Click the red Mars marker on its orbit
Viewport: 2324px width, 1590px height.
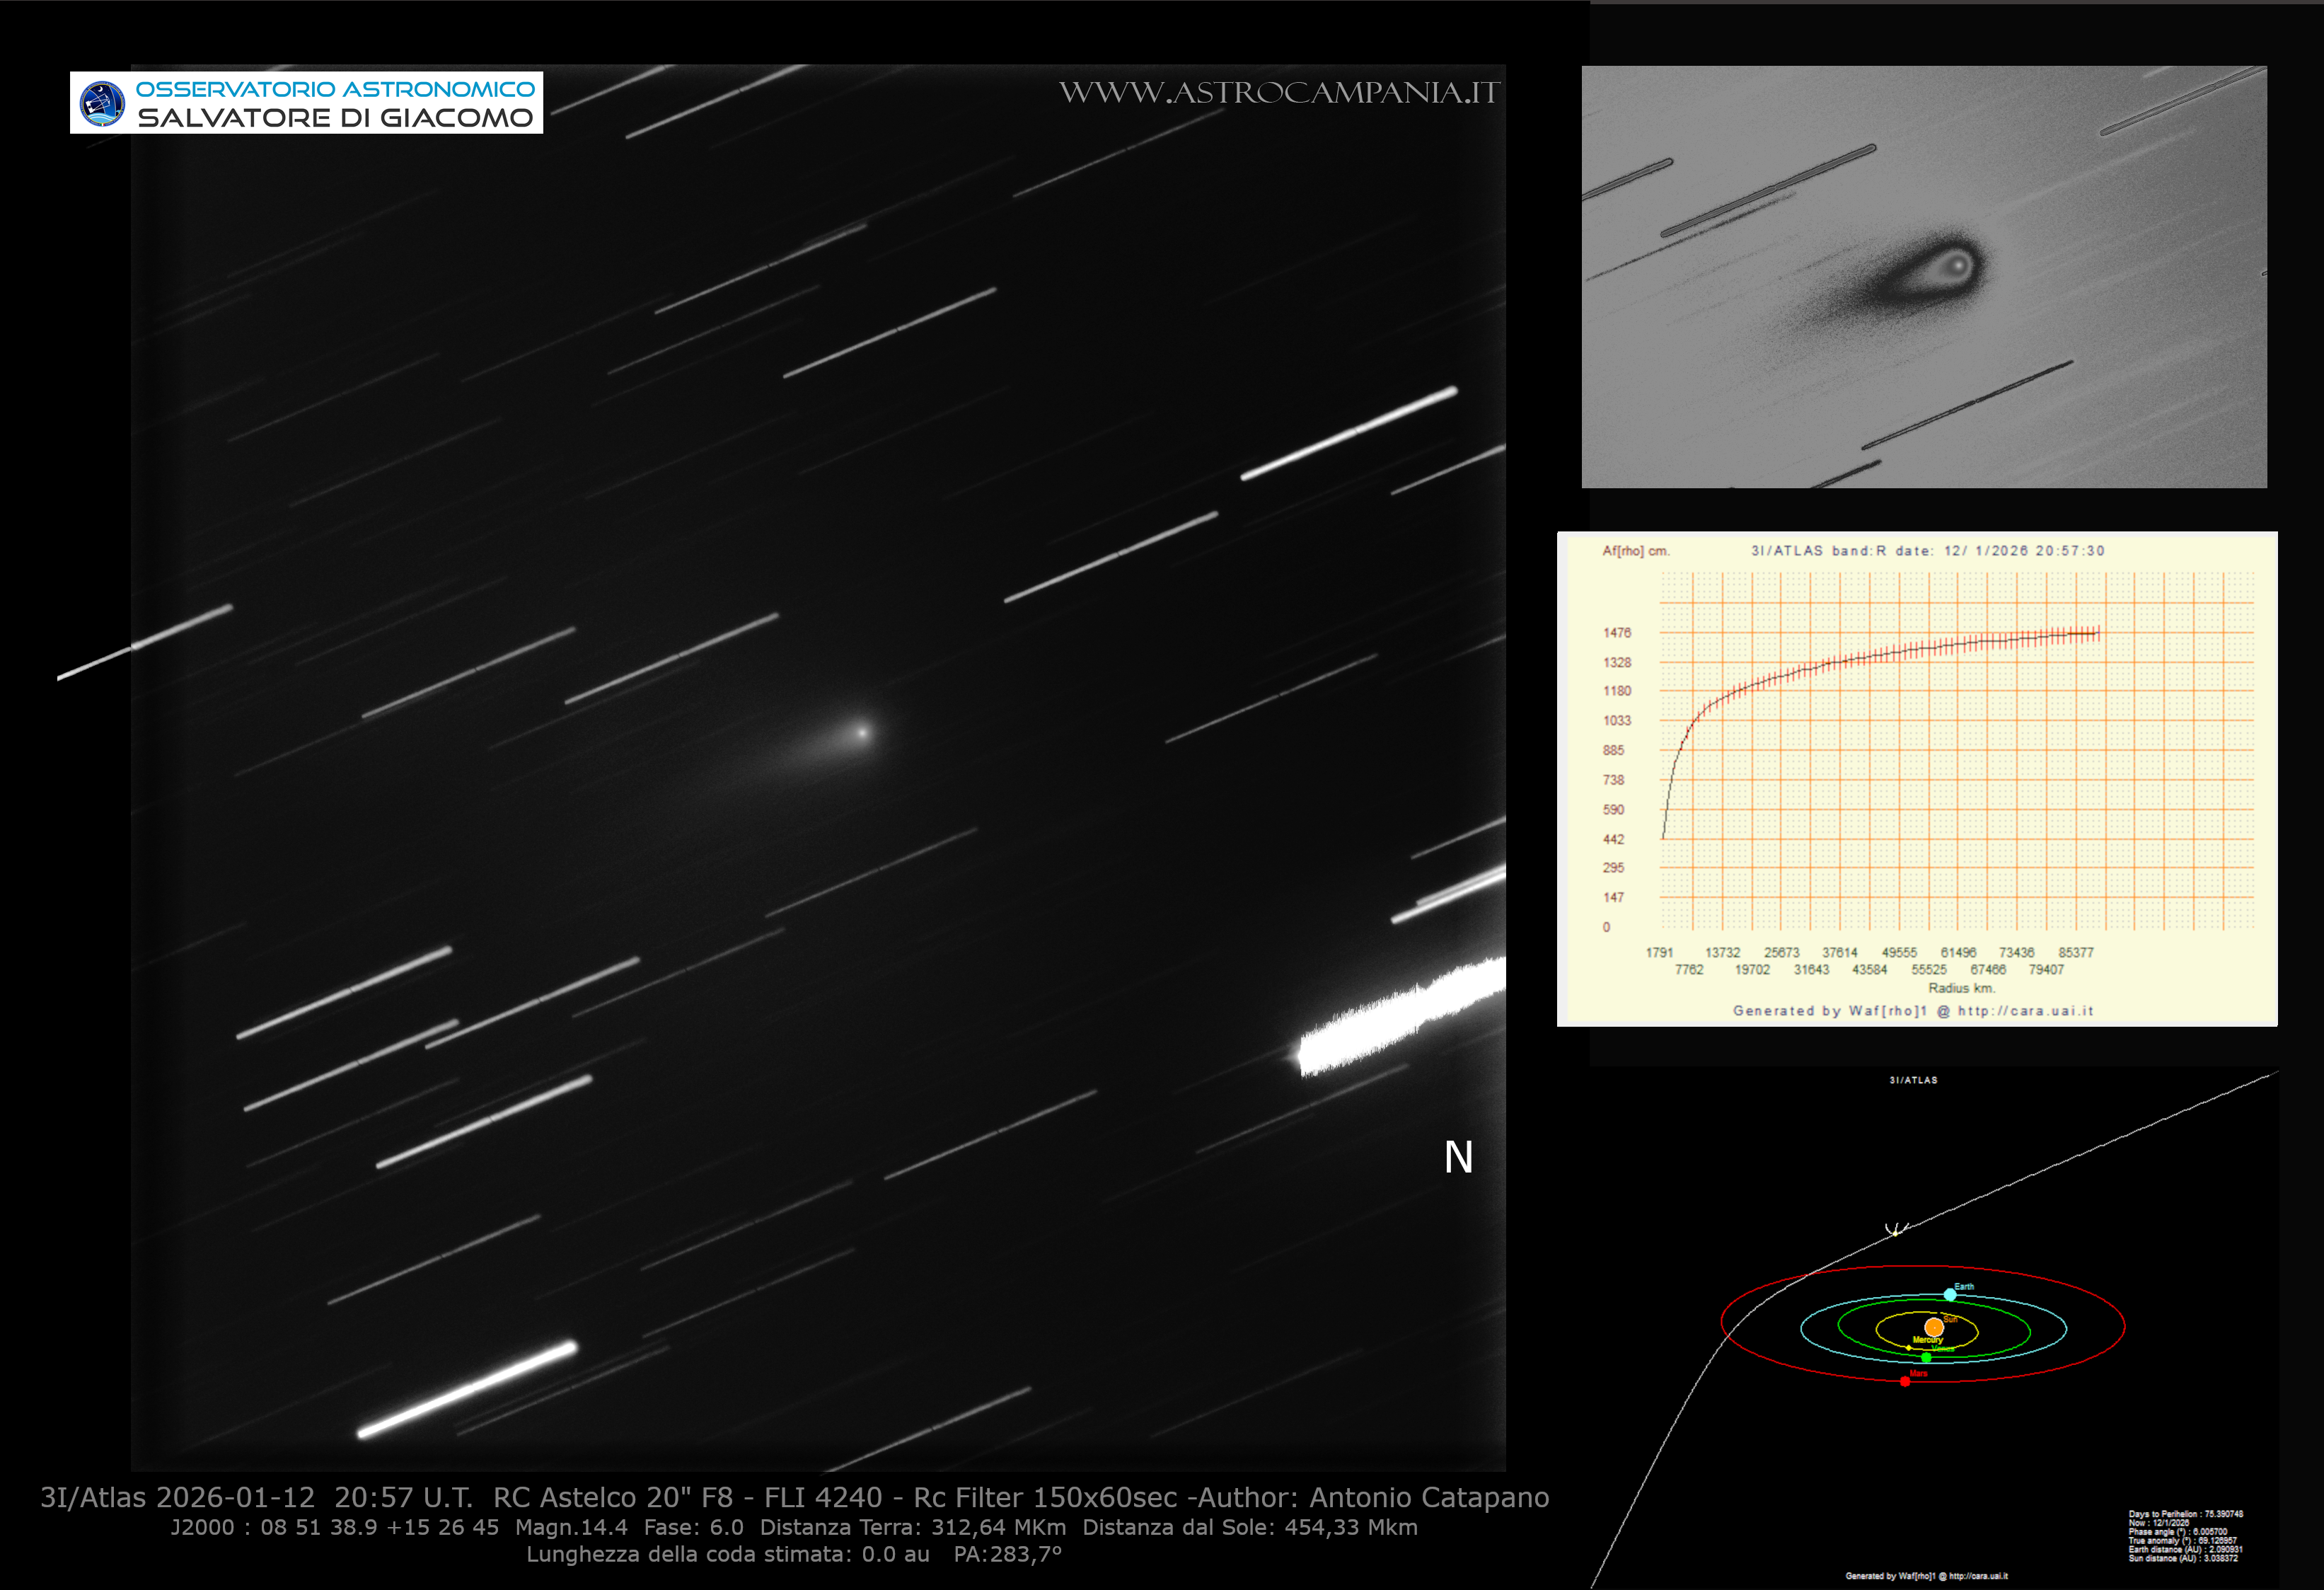(1905, 1382)
